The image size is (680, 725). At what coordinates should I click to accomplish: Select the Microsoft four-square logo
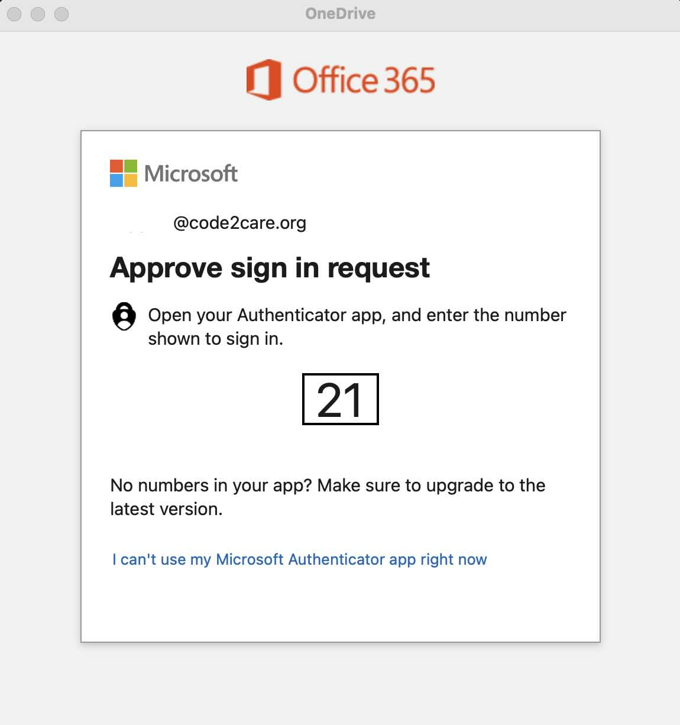(122, 173)
